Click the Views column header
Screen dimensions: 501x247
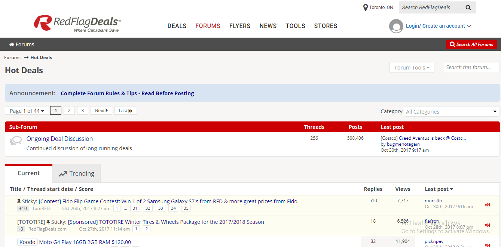pos(403,189)
